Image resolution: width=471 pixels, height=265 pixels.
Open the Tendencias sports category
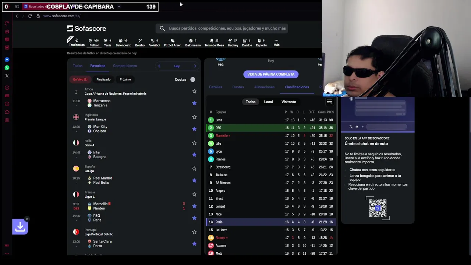tap(77, 42)
